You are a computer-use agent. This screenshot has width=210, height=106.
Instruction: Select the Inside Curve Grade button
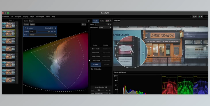click(x=96, y=60)
